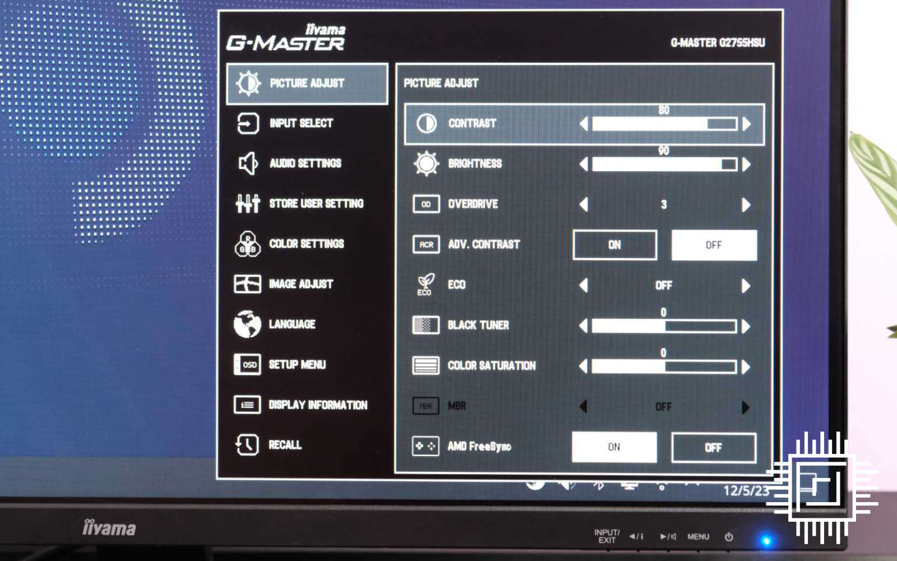Decrease Contrast with left arrow
The image size is (897, 561).
584,124
